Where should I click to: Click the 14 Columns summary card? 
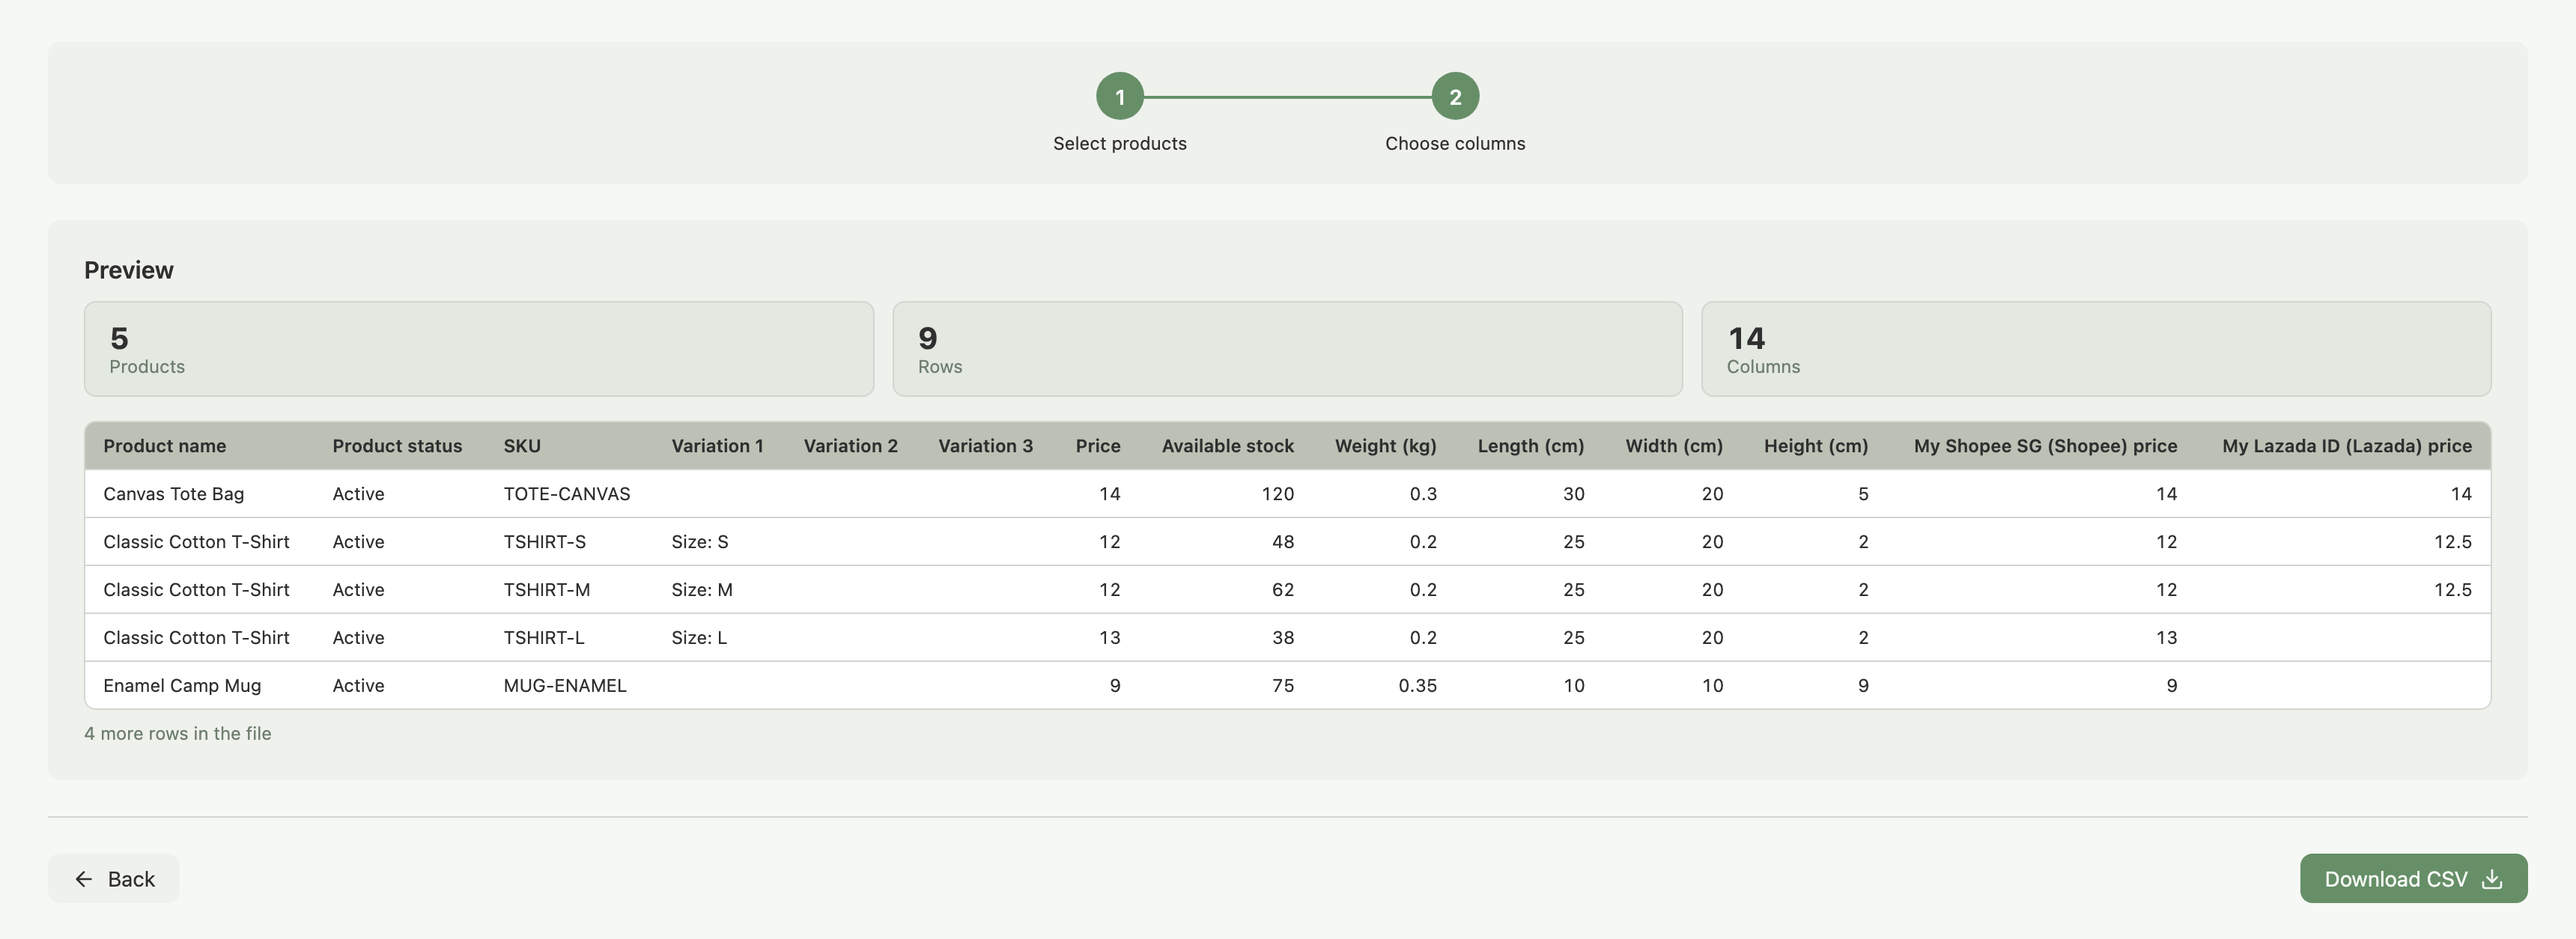pos(2096,349)
